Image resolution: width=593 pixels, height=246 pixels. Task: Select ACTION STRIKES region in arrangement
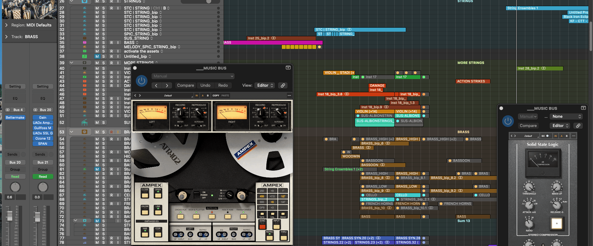tap(473, 81)
